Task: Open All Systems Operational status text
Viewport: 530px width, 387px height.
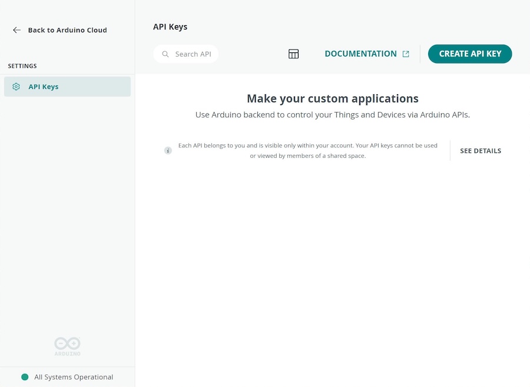Action: [74, 377]
